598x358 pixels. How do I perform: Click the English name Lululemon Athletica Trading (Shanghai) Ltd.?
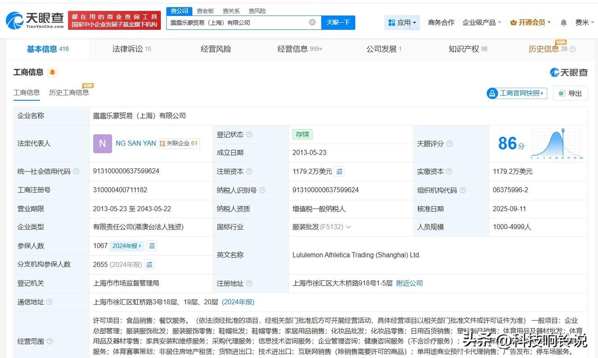click(x=356, y=255)
